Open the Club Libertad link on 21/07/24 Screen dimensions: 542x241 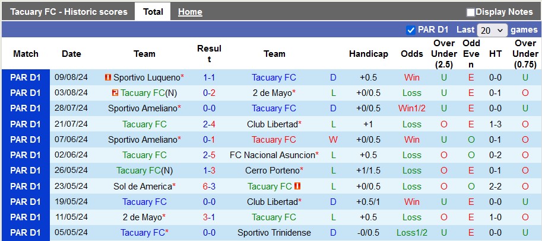[272, 124]
